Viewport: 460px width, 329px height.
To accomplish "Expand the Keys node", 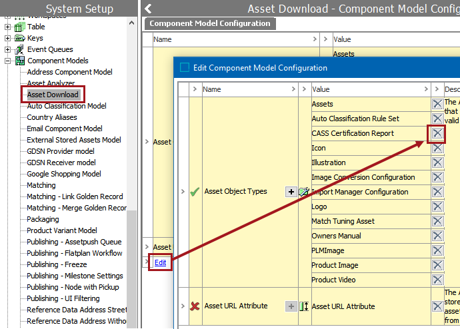I will [7, 38].
